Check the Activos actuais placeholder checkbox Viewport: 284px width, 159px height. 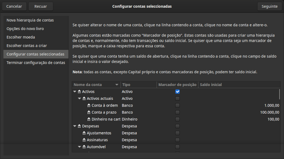coord(177,98)
